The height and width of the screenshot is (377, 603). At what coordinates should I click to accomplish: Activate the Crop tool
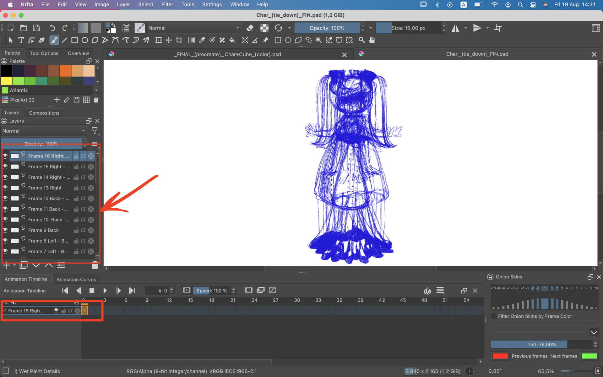pyautogui.click(x=179, y=40)
